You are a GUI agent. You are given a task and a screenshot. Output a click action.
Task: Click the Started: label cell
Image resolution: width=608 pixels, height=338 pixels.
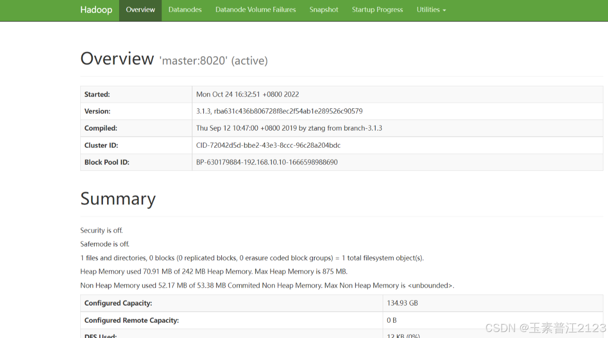pos(136,94)
